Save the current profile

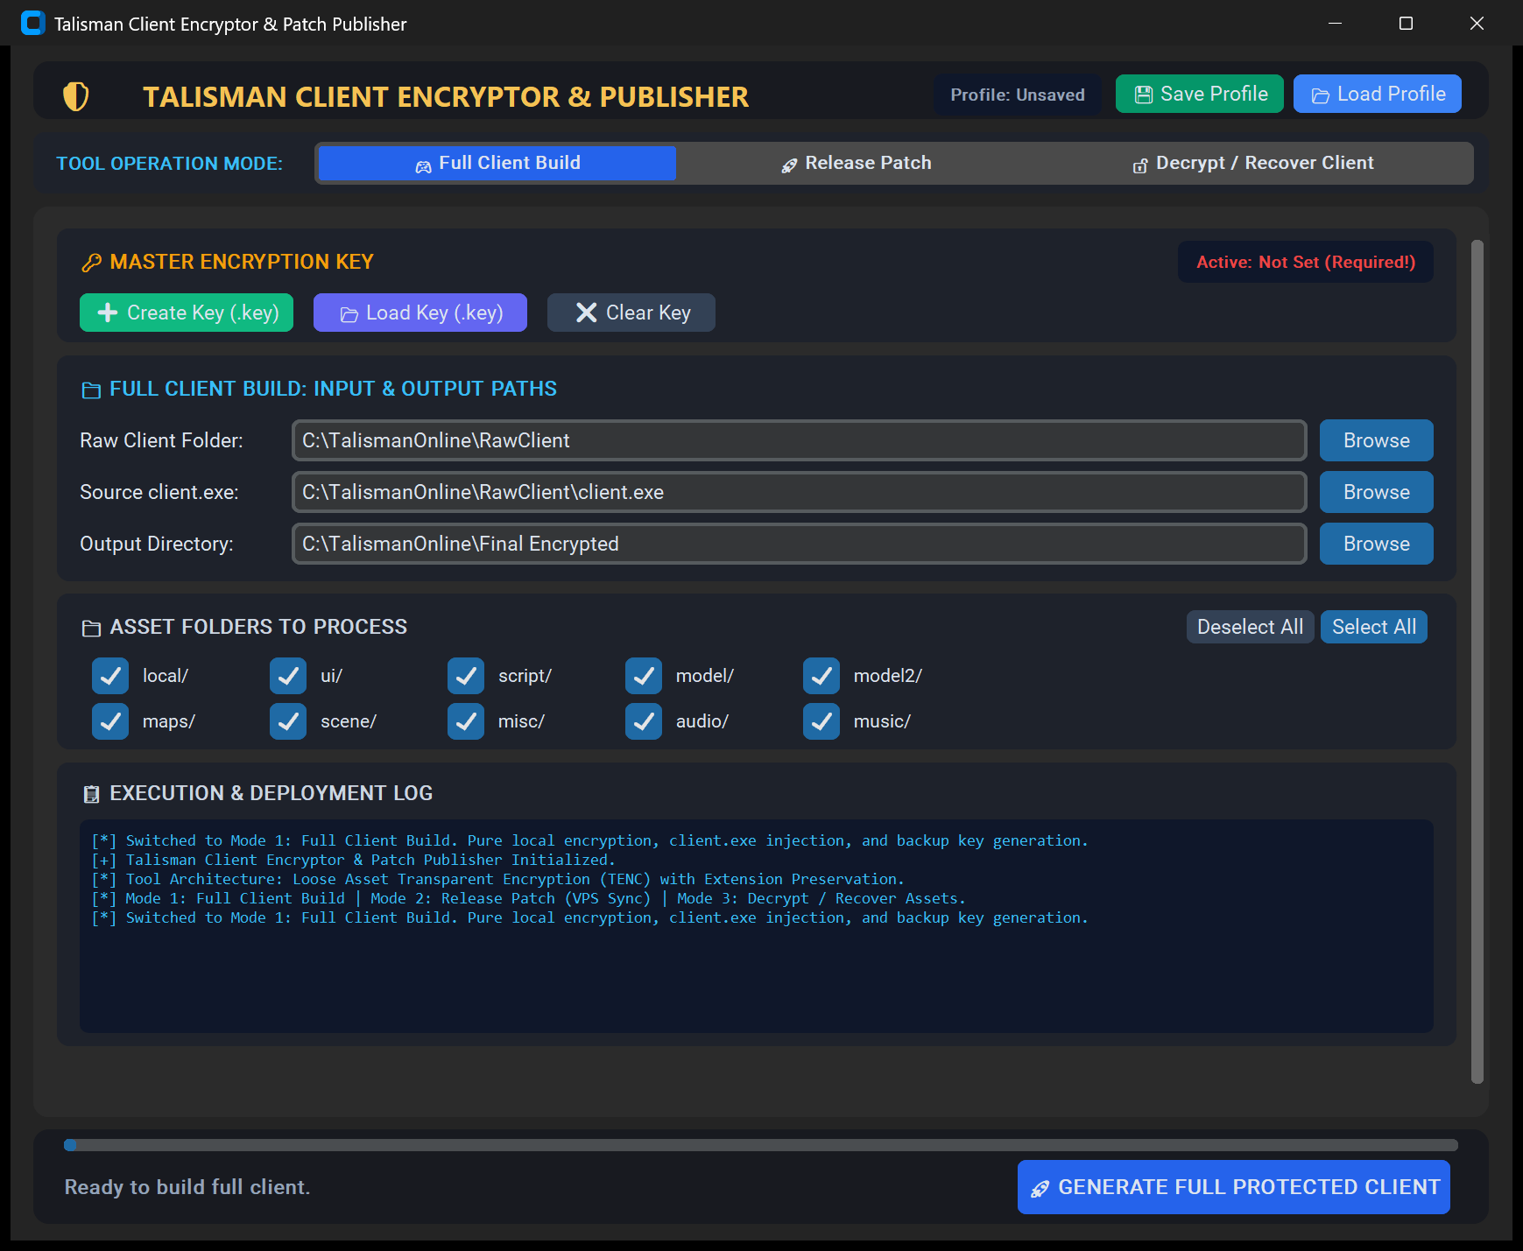coord(1200,94)
